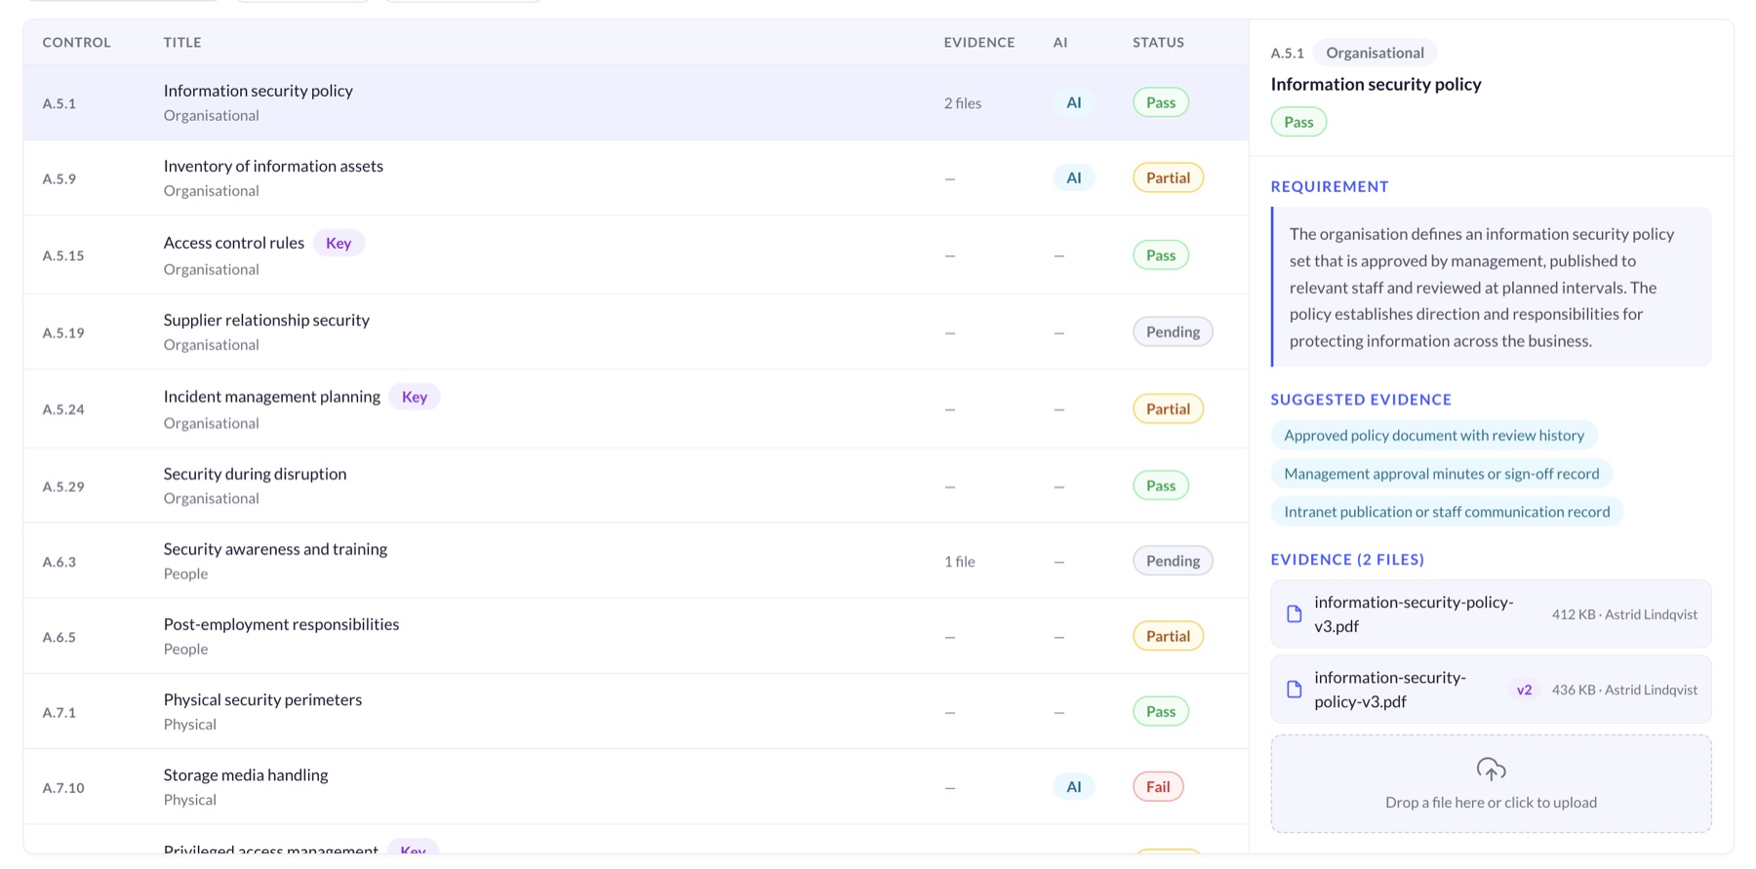Open Security awareness and training control
This screenshot has width=1756, height=869.
tap(635, 561)
